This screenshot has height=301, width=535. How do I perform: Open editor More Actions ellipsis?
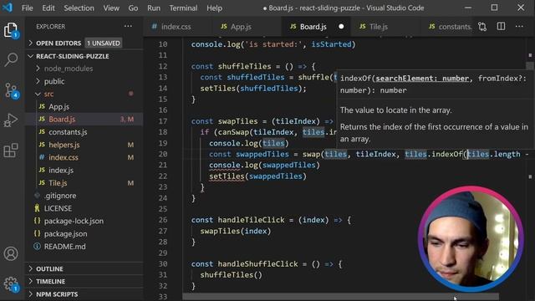(519, 27)
